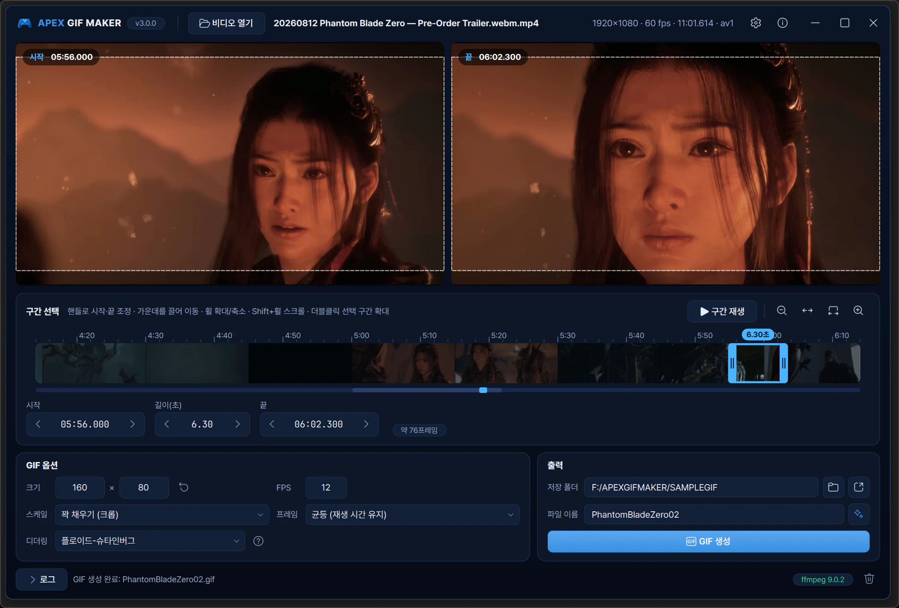The width and height of the screenshot is (899, 608).
Task: Open the dithering dropdown 플로이드-슈타인버그
Action: (150, 541)
